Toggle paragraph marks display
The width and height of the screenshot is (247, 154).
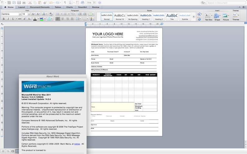tap(65, 2)
